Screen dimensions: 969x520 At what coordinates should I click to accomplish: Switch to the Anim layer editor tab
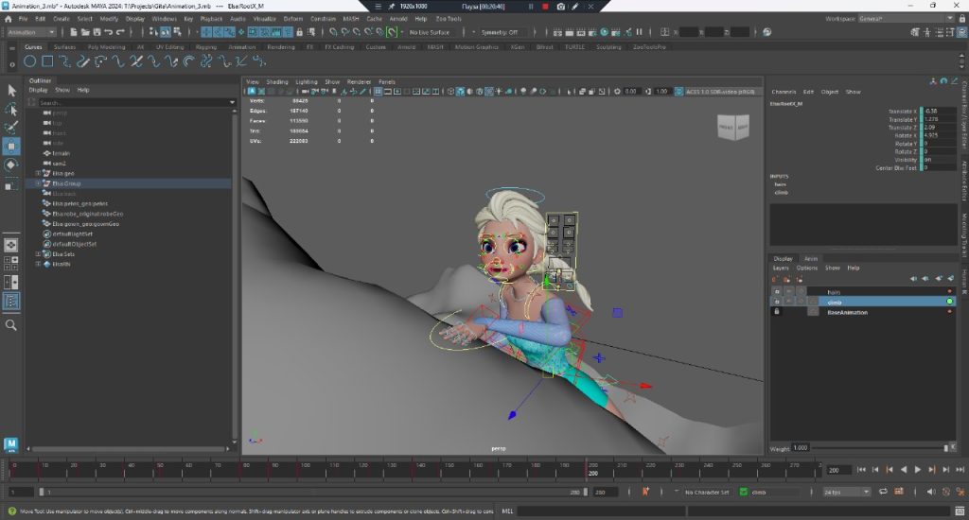tap(811, 259)
